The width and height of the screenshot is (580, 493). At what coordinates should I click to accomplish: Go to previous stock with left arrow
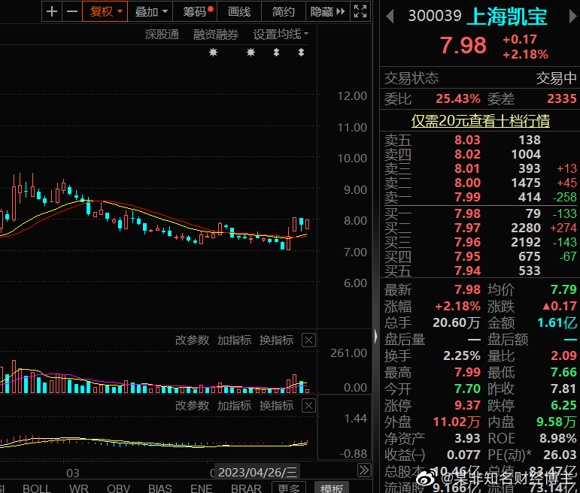[390, 17]
